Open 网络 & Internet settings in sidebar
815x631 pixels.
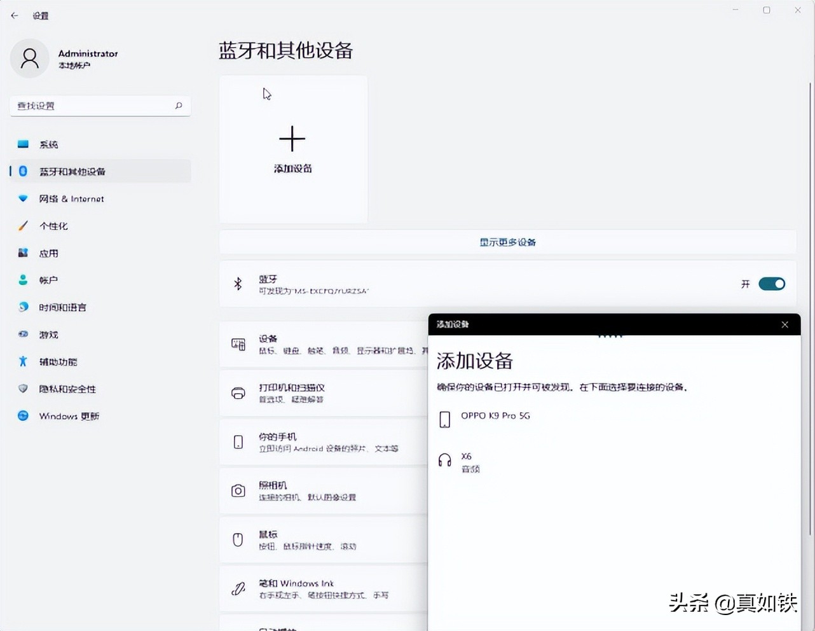click(x=70, y=198)
